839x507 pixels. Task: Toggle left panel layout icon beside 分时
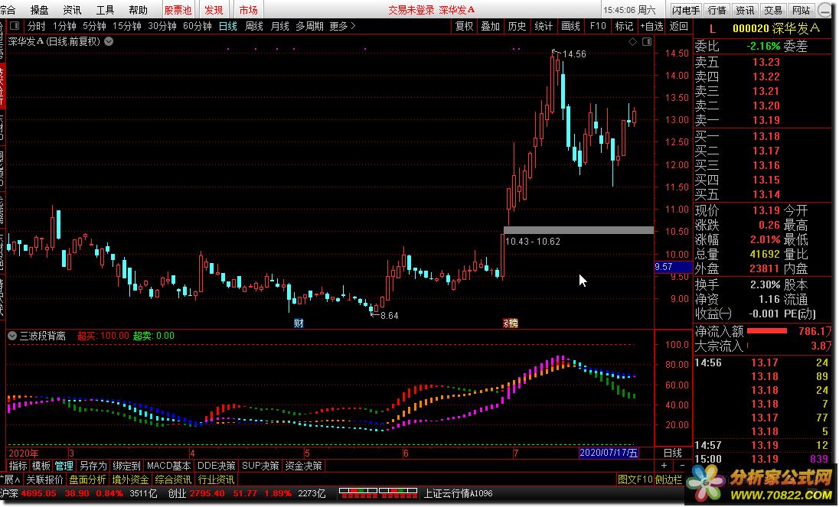click(x=15, y=26)
